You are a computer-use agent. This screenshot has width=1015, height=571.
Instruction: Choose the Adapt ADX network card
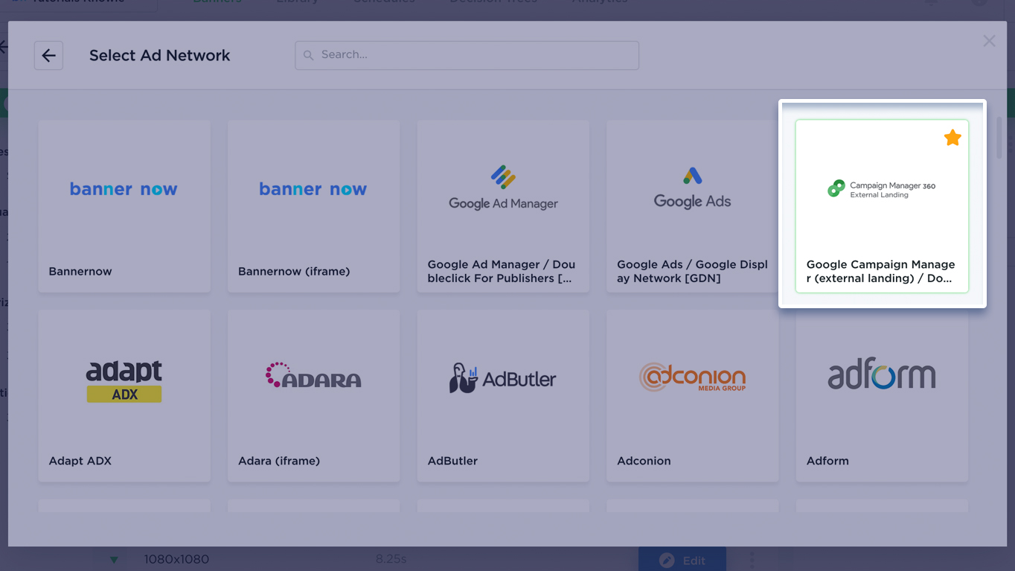point(124,396)
